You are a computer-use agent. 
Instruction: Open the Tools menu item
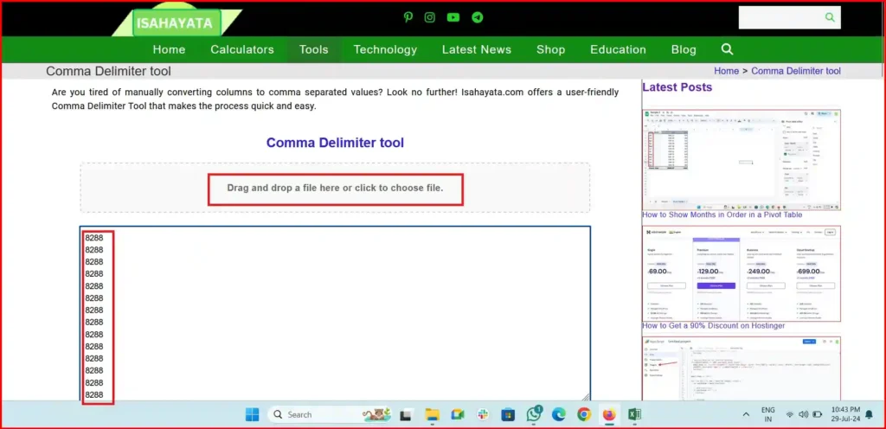pyautogui.click(x=313, y=49)
